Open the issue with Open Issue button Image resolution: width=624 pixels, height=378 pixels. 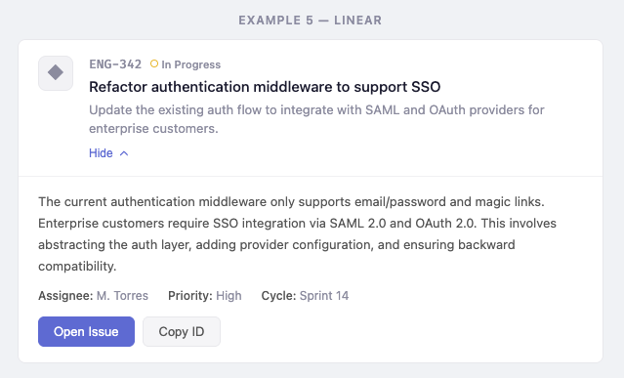pyautogui.click(x=86, y=331)
